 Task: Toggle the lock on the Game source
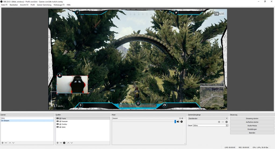click(x=60, y=127)
